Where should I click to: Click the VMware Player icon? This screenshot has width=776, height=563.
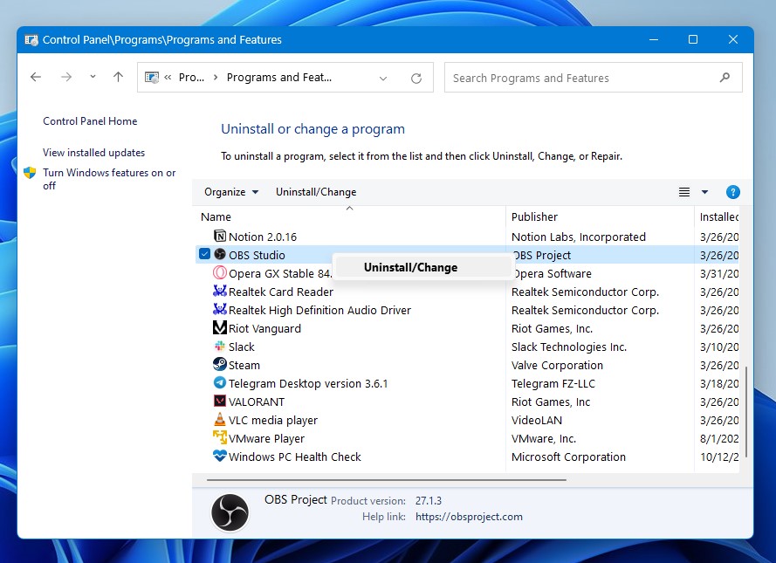coord(220,437)
